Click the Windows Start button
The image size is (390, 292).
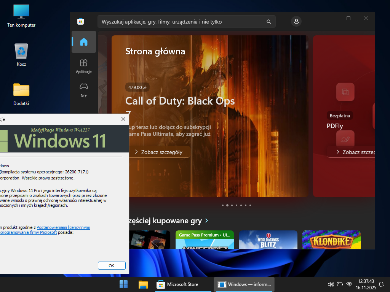123,284
